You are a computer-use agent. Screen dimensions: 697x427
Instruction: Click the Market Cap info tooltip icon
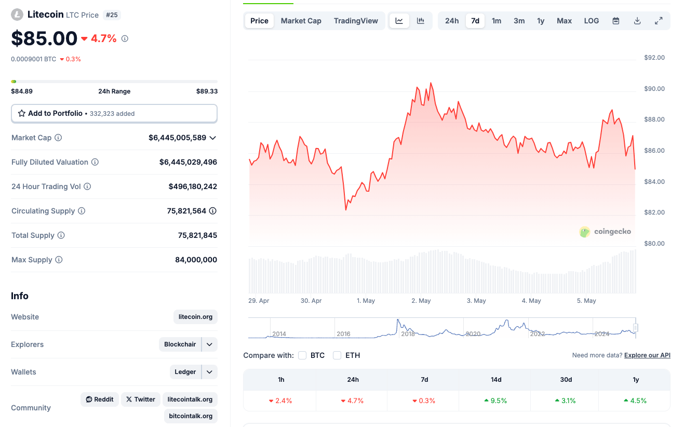coord(57,138)
